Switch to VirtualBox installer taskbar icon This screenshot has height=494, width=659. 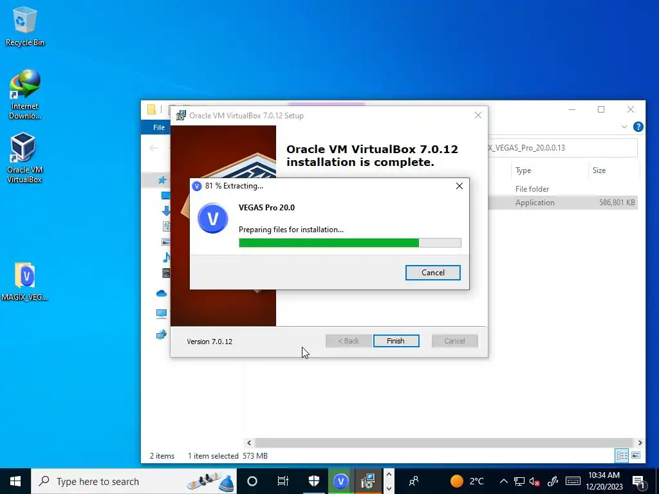[368, 481]
